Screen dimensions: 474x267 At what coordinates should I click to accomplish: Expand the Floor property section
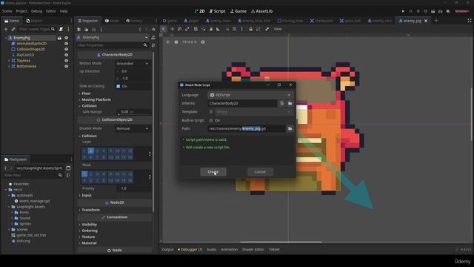tap(86, 93)
